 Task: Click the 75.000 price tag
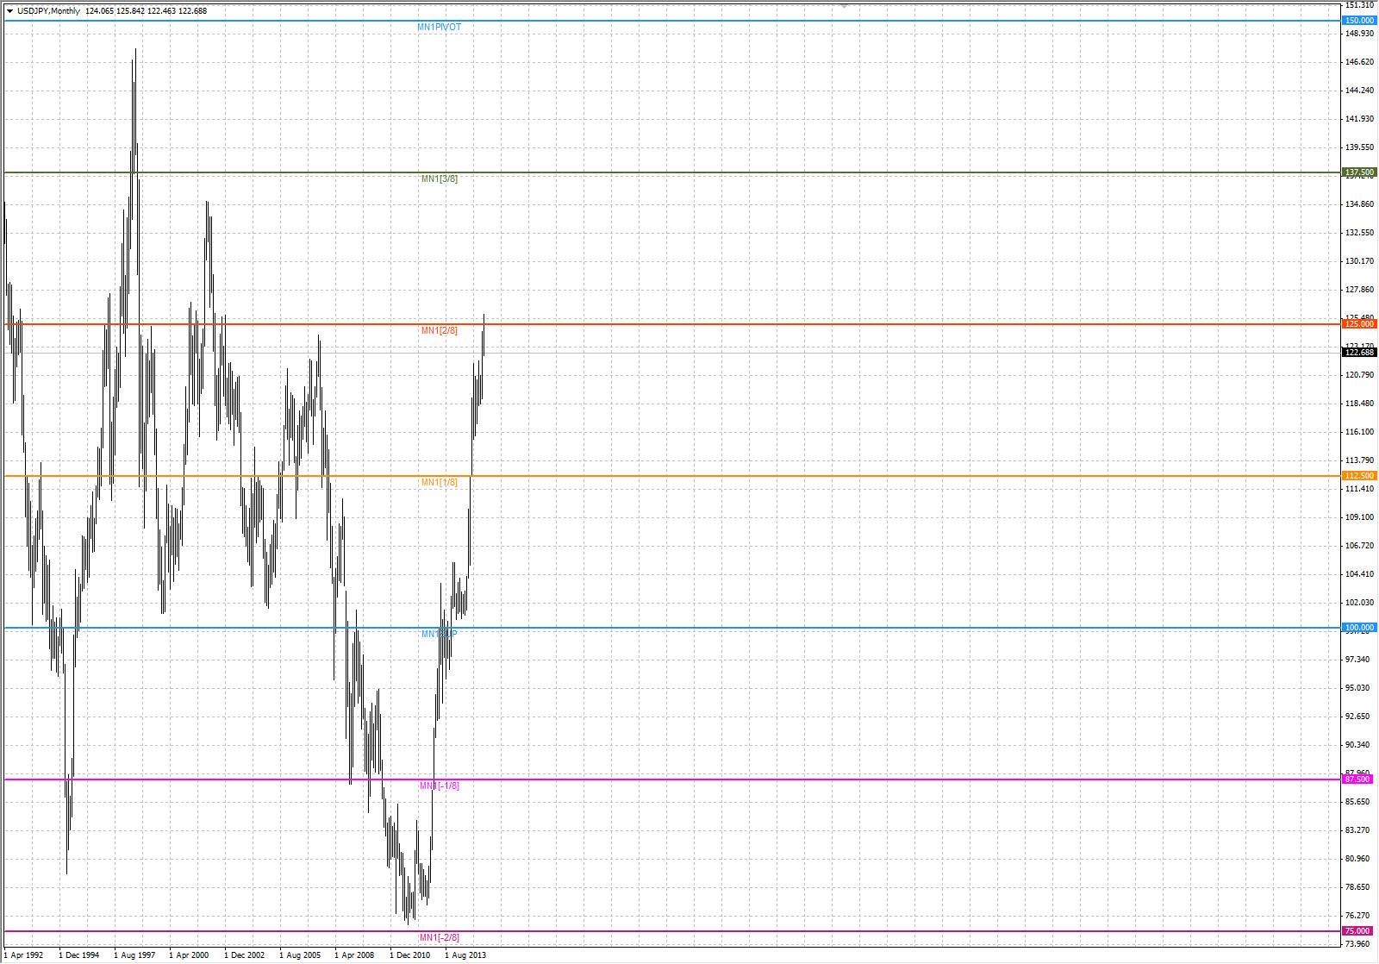tap(1357, 931)
